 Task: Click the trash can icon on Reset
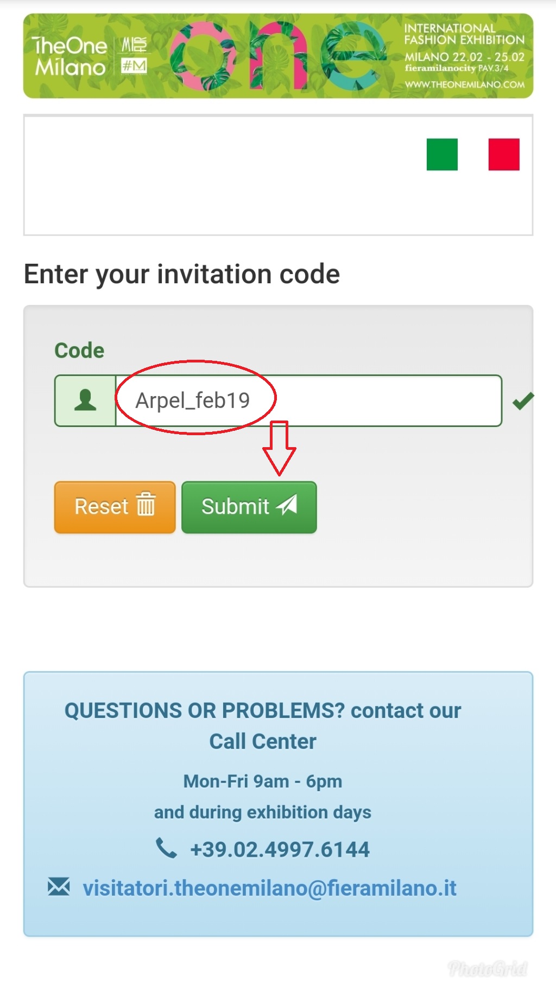(x=146, y=504)
